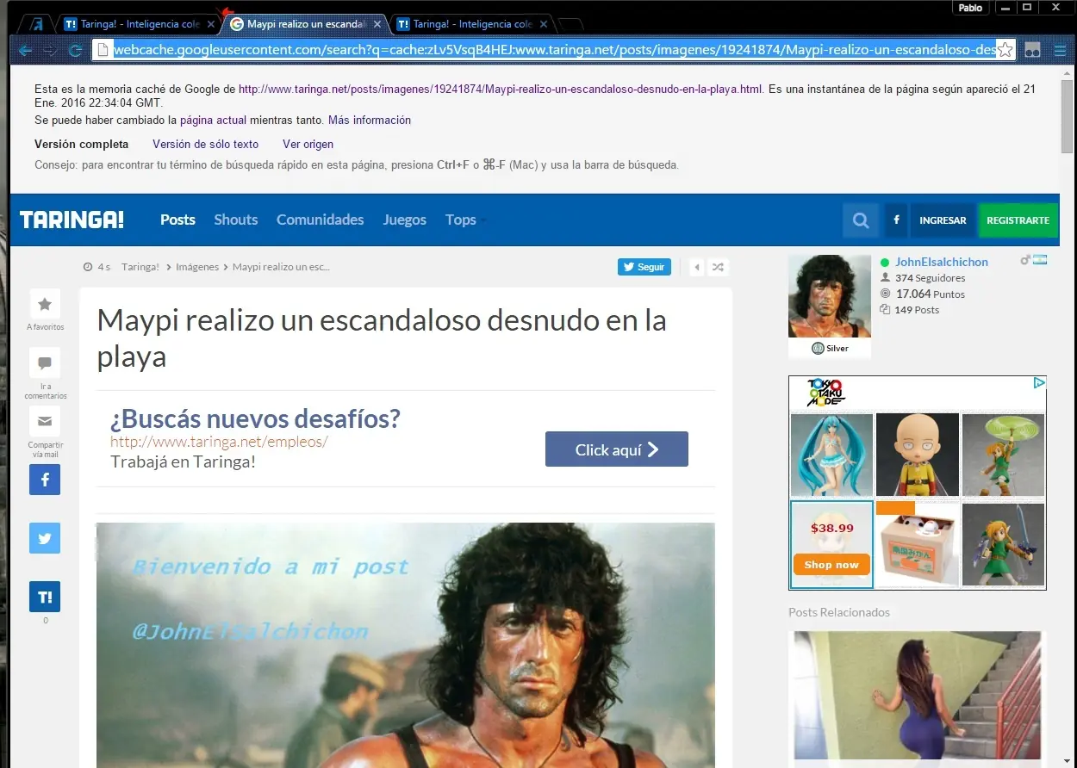Click the JohnElsalchichon avatar picture
Viewport: 1077px width, 768px height.
coord(830,295)
